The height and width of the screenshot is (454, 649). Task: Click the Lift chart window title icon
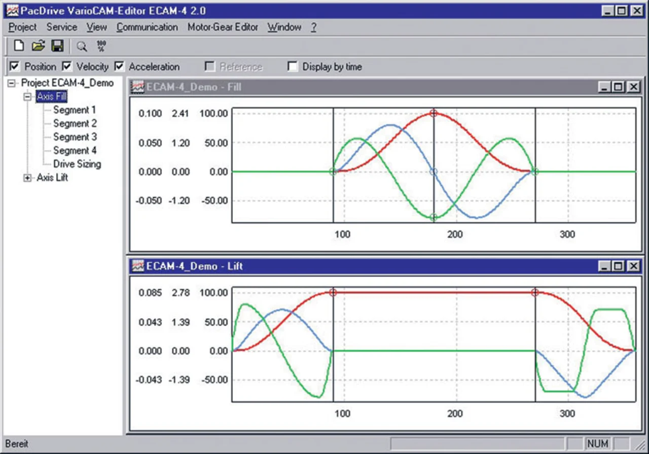point(137,266)
